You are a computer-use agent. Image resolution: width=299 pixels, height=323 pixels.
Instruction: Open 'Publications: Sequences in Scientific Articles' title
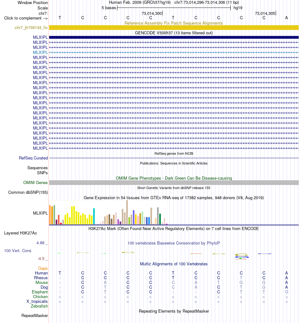pos(174,163)
